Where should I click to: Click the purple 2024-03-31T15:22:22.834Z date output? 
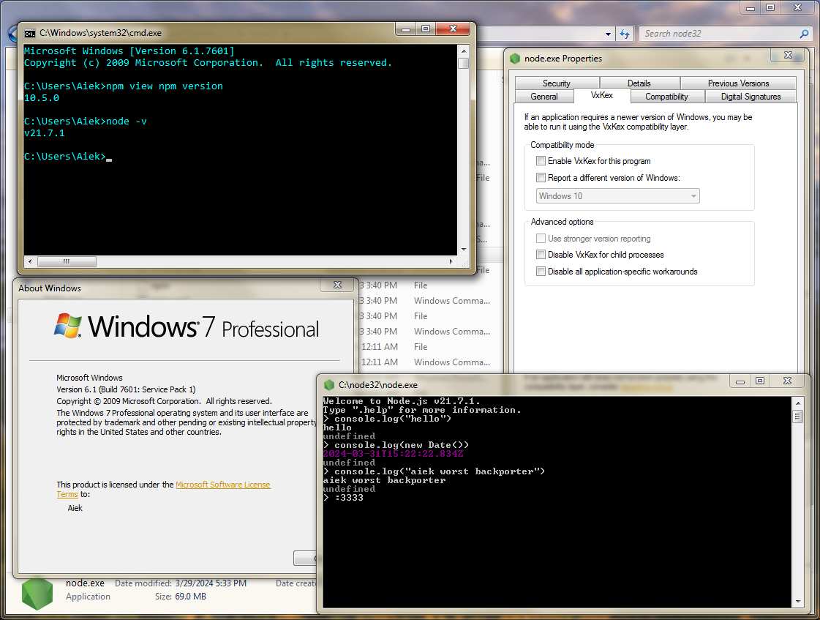(x=394, y=454)
